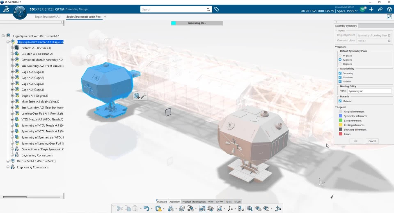Click the zoom magnifier icon in bottom toolbar
This screenshot has width=394, height=213.
click(250, 208)
